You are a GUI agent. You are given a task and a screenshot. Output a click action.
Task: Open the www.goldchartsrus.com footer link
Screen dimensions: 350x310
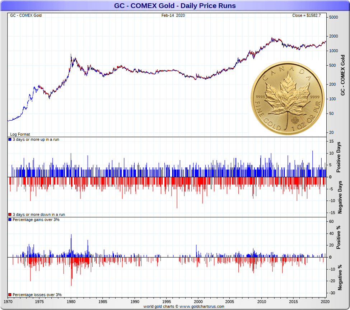202,306
